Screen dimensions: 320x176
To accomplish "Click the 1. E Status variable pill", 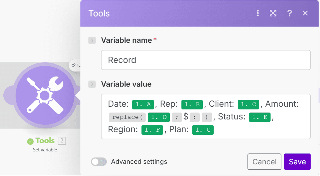I will coord(260,117).
